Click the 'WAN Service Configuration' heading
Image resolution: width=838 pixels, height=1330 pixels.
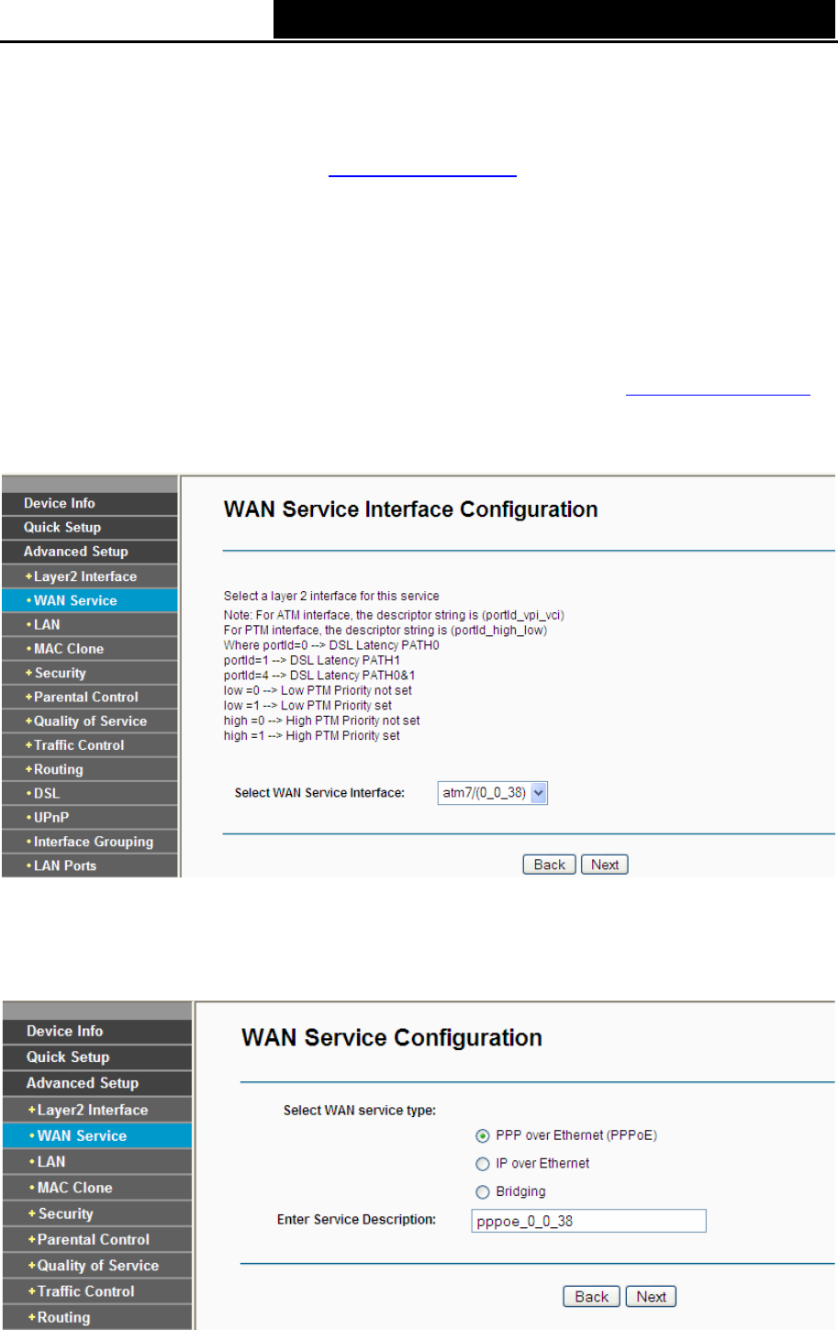pyautogui.click(x=392, y=1038)
